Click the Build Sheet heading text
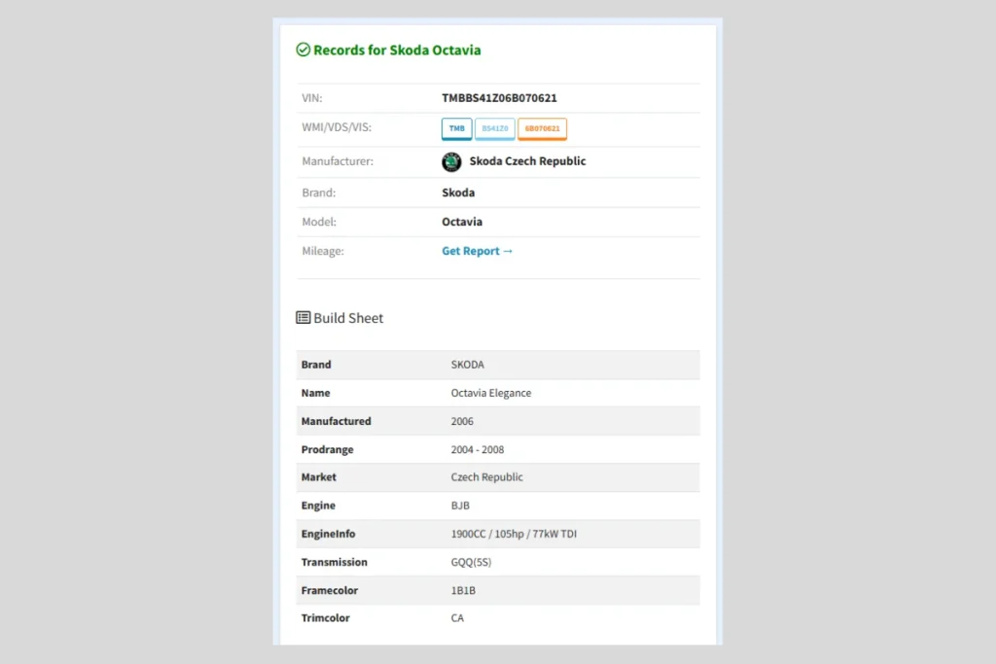Screen dimensions: 996x664 [x=348, y=318]
